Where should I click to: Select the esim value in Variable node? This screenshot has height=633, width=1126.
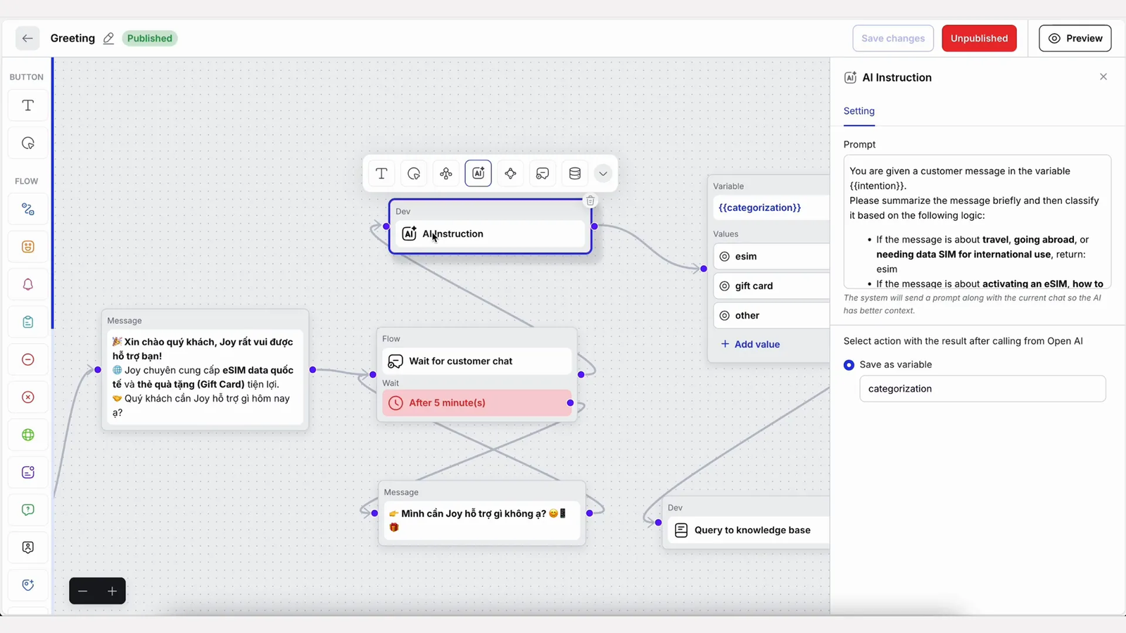point(771,257)
